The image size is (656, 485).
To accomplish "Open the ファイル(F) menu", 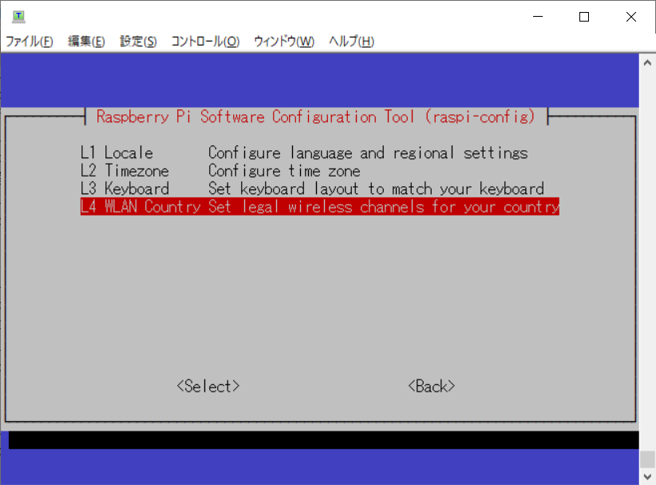I will coord(29,41).
